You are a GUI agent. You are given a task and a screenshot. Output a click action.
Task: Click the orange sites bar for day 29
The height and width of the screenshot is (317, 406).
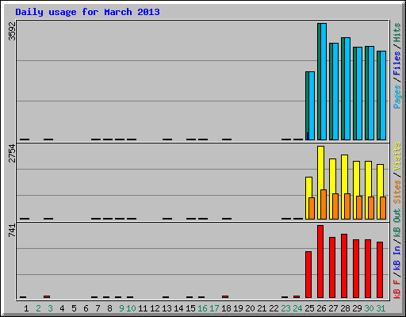359,208
